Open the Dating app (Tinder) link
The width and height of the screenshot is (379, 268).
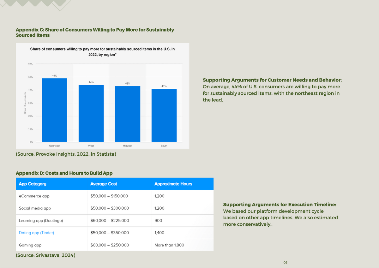pos(37,233)
